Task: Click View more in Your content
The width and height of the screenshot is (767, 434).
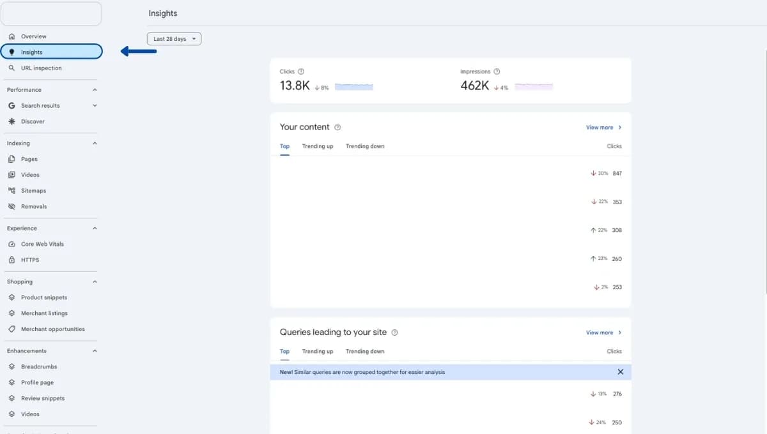Action: [604, 128]
